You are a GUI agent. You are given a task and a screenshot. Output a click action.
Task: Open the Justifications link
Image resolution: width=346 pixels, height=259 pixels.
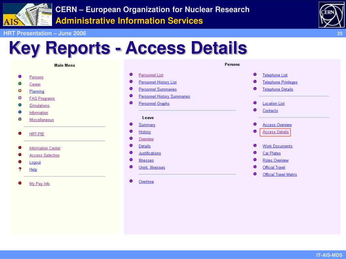coord(150,153)
